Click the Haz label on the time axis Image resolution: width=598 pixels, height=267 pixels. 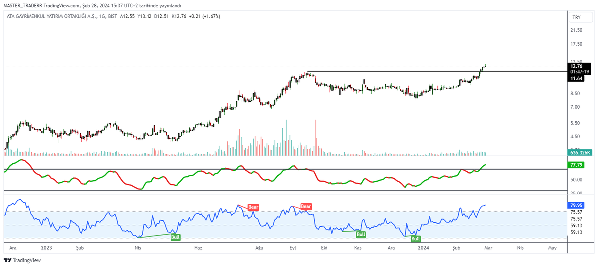[198, 248]
